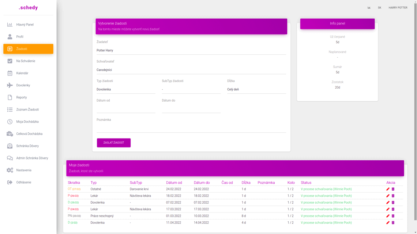Image resolution: width=417 pixels, height=234 pixels.
Task: Delete the PN (23/22) request via trash icon
Action: coord(393,216)
